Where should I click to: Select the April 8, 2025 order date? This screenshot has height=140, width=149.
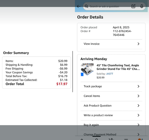(121, 27)
